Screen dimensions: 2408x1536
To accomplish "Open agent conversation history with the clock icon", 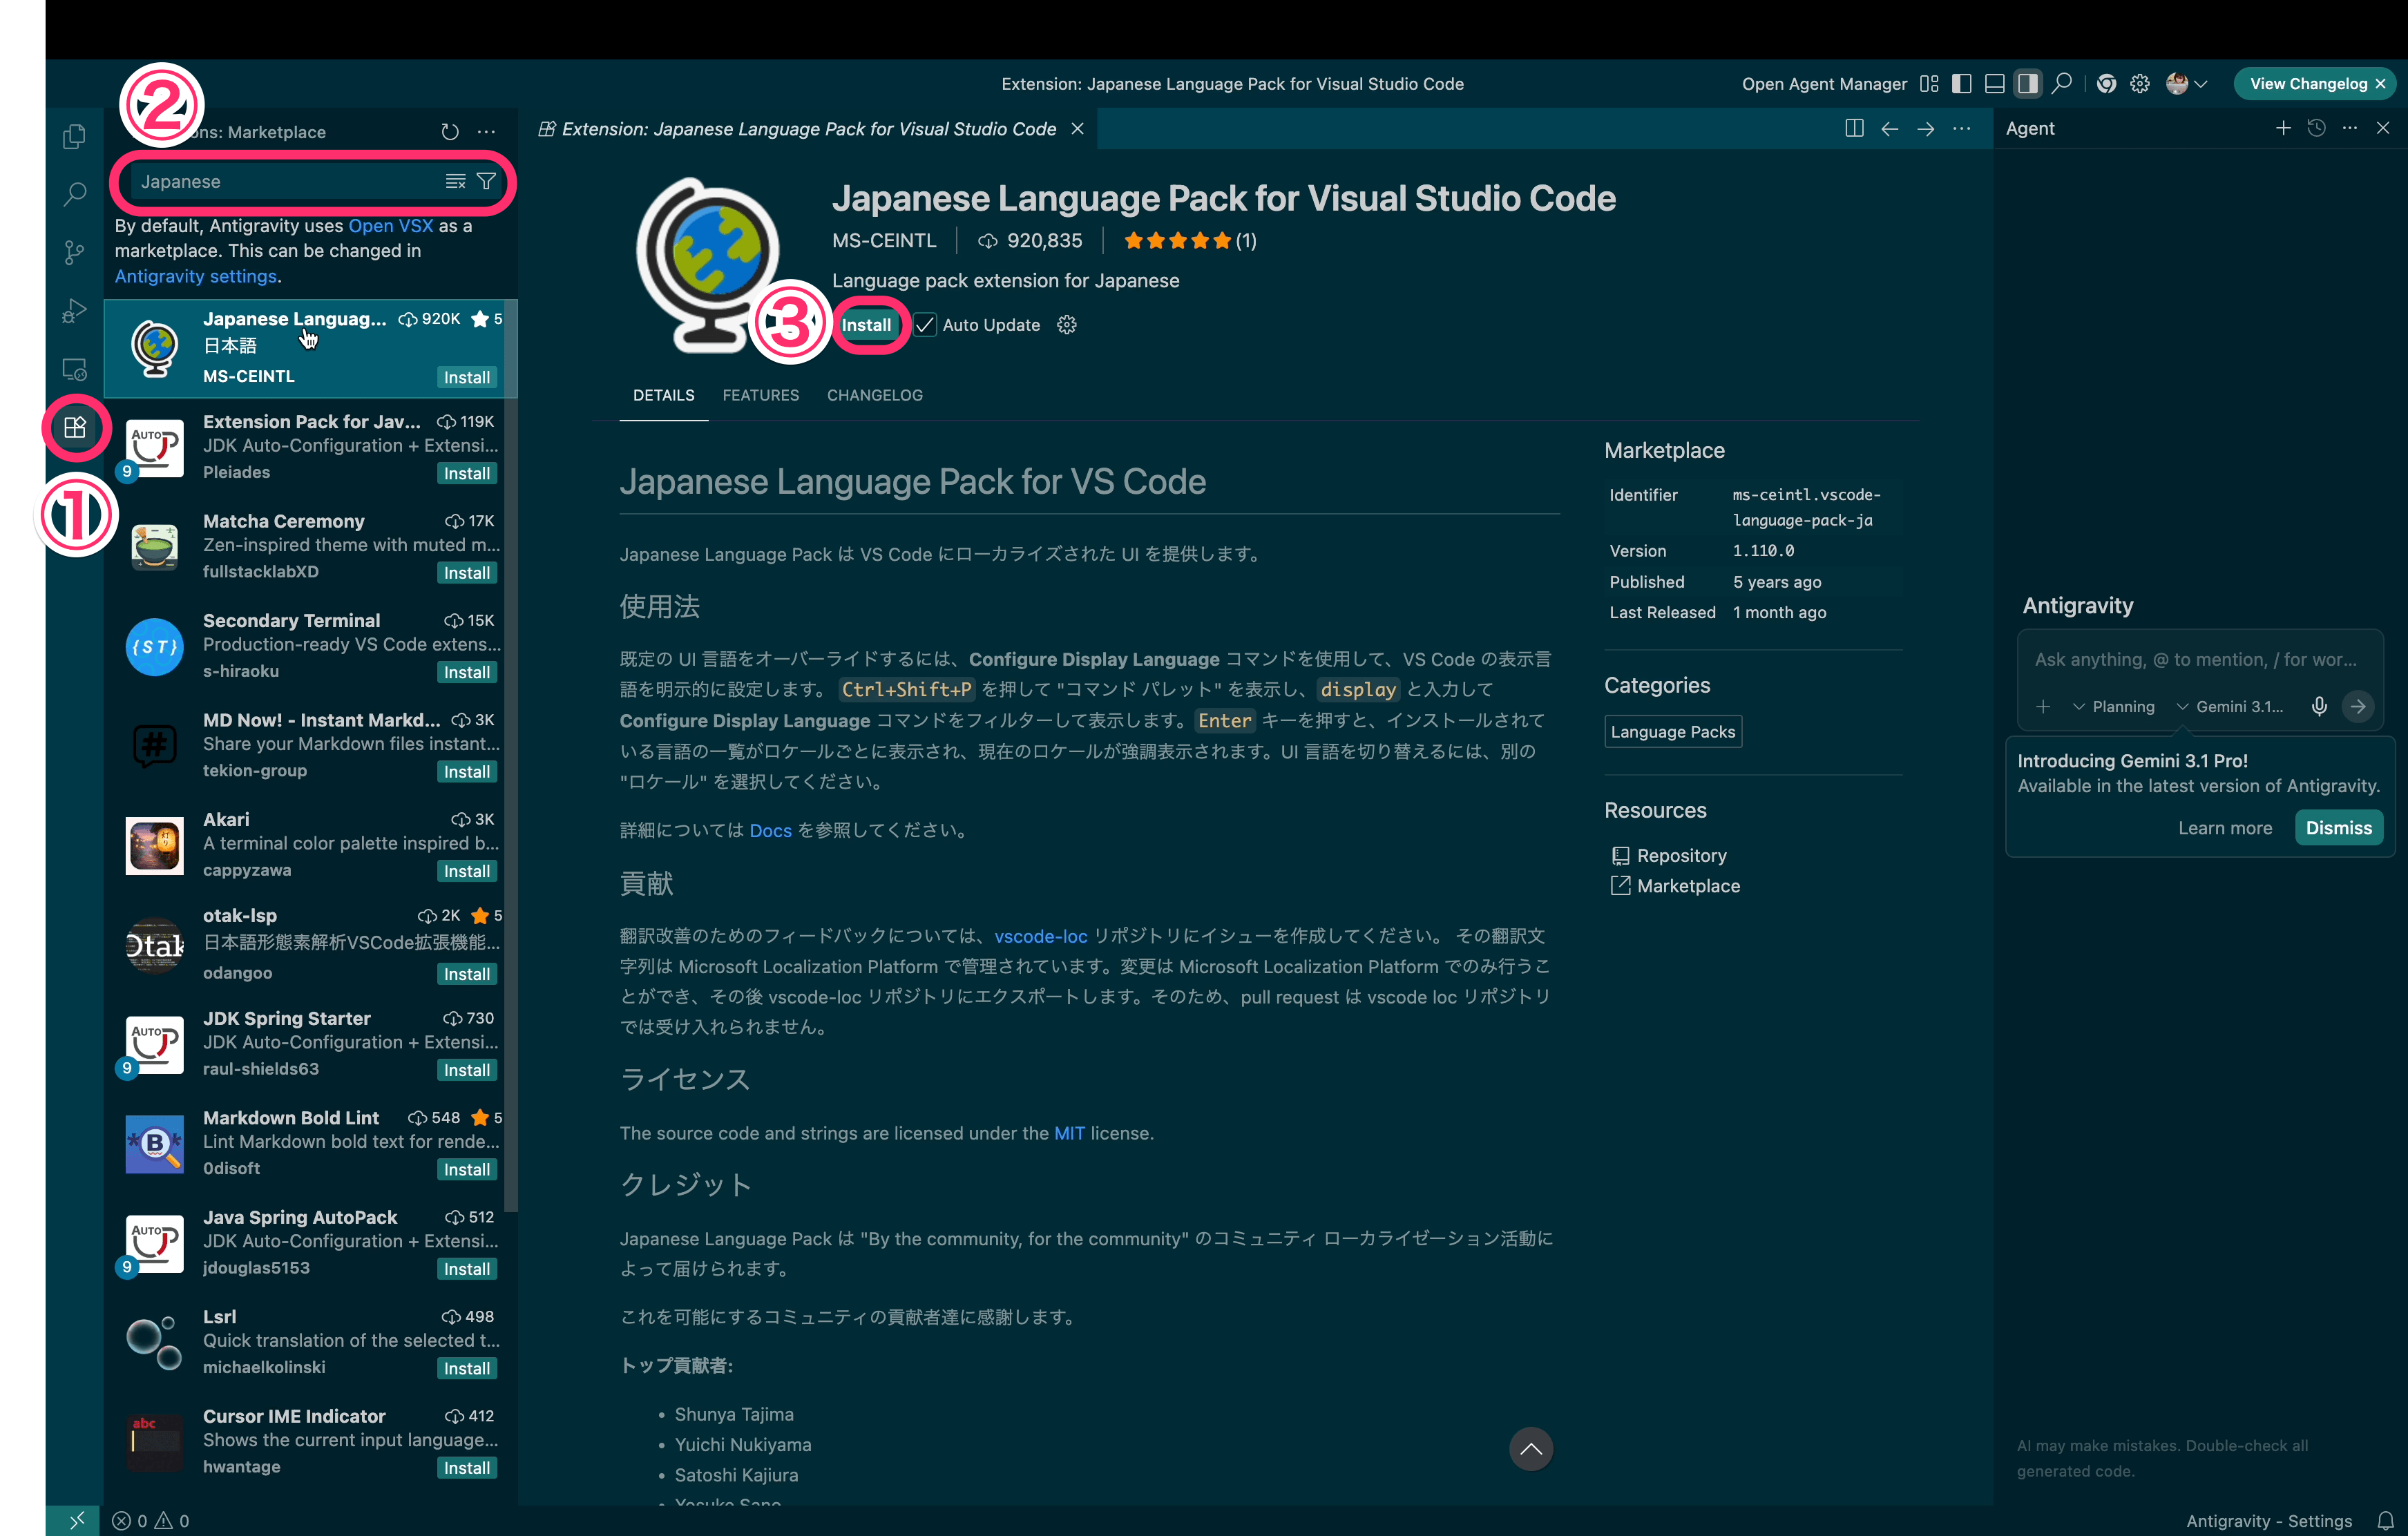I will [x=2318, y=128].
